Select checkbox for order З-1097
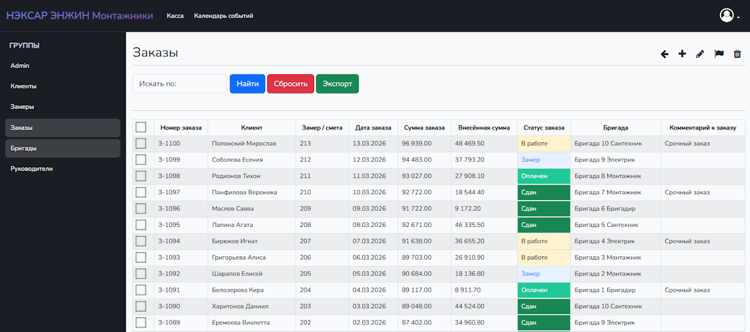The width and height of the screenshot is (750, 332). click(141, 192)
